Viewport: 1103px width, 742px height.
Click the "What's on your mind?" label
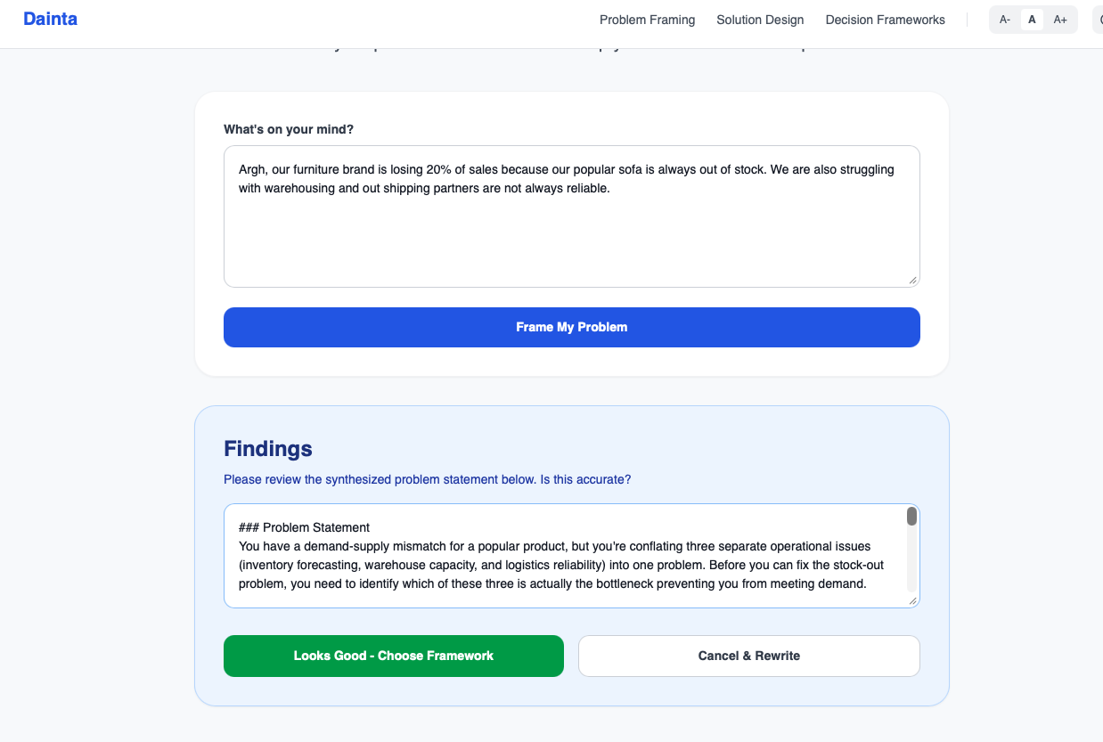click(x=288, y=129)
